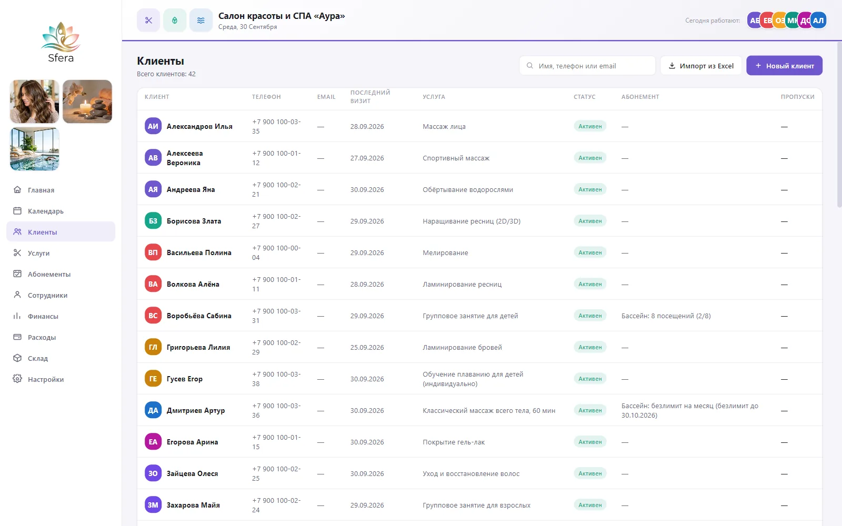Click the Клиенты people icon in sidebar
The width and height of the screenshot is (842, 526).
point(17,232)
